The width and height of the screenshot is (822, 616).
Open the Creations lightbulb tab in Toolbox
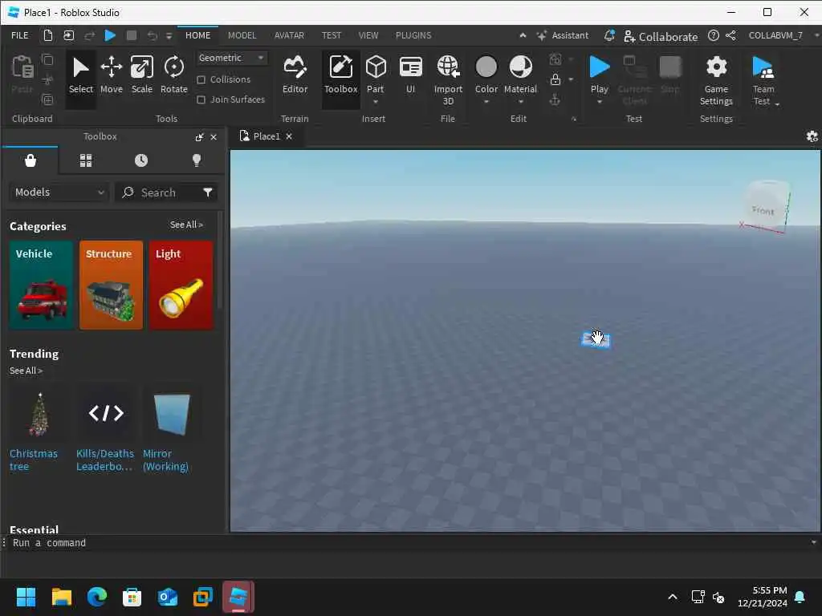point(197,160)
